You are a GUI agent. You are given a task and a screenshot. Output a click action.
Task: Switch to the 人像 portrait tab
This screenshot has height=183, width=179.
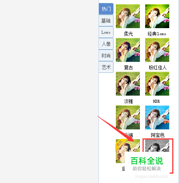[106, 44]
